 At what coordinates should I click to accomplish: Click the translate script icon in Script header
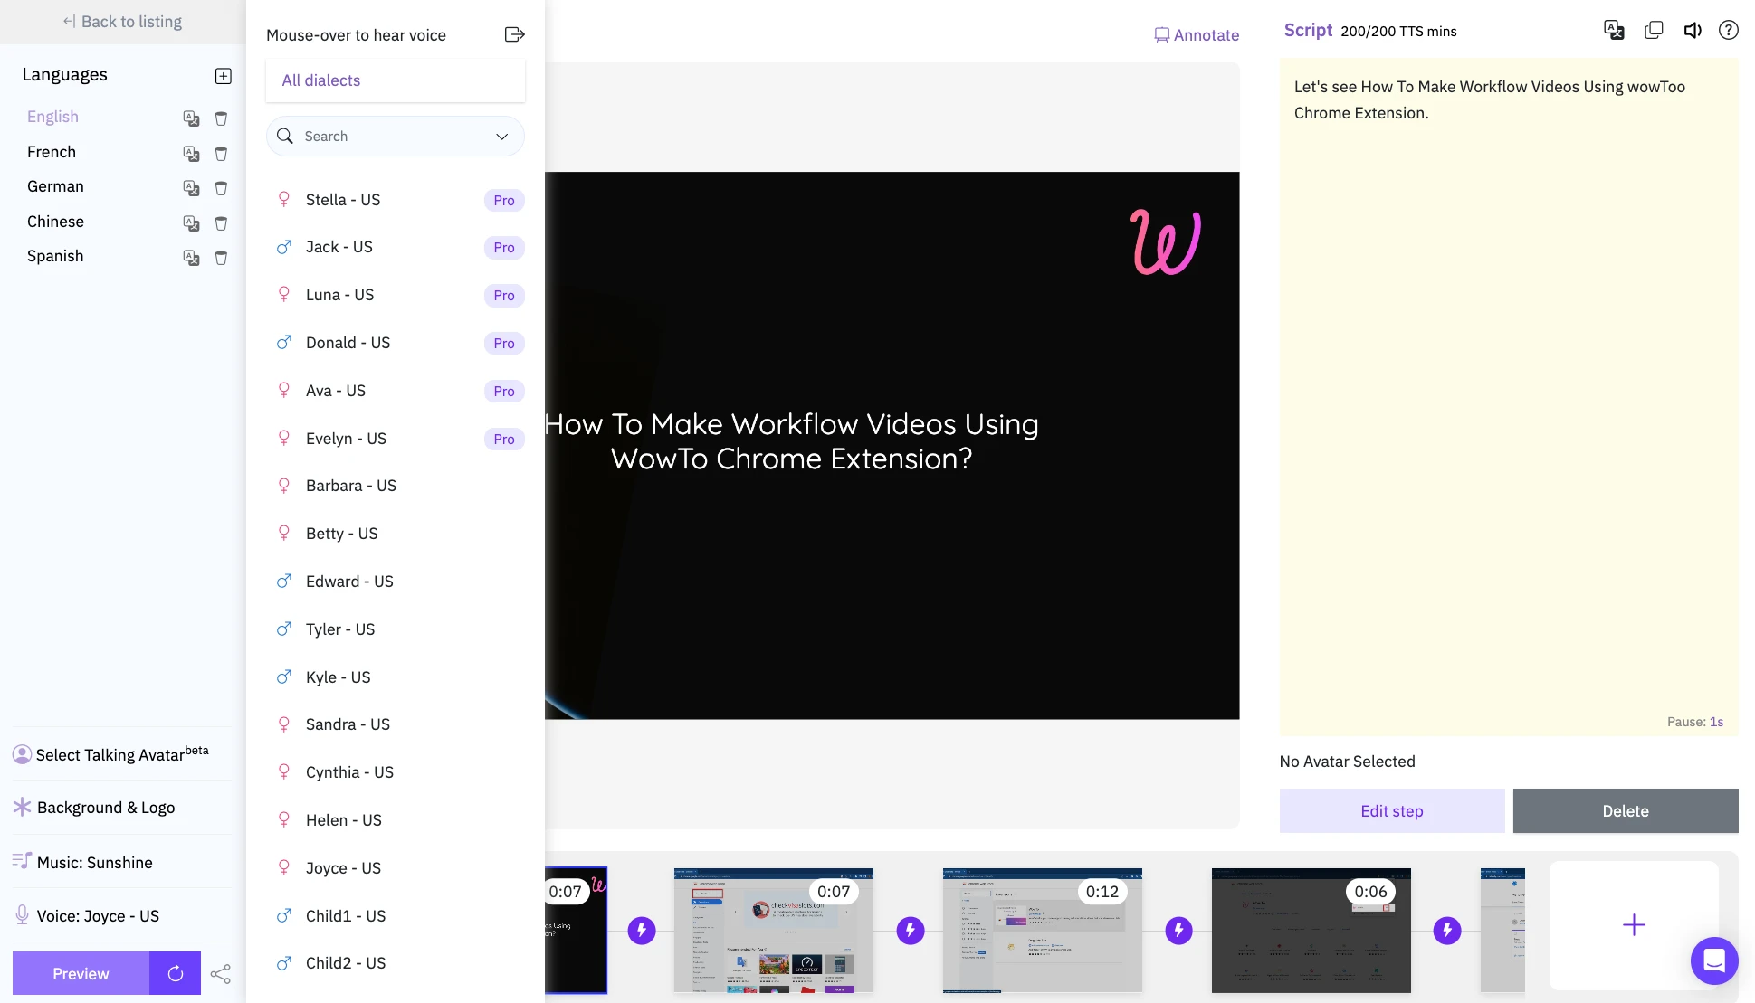(x=1614, y=30)
